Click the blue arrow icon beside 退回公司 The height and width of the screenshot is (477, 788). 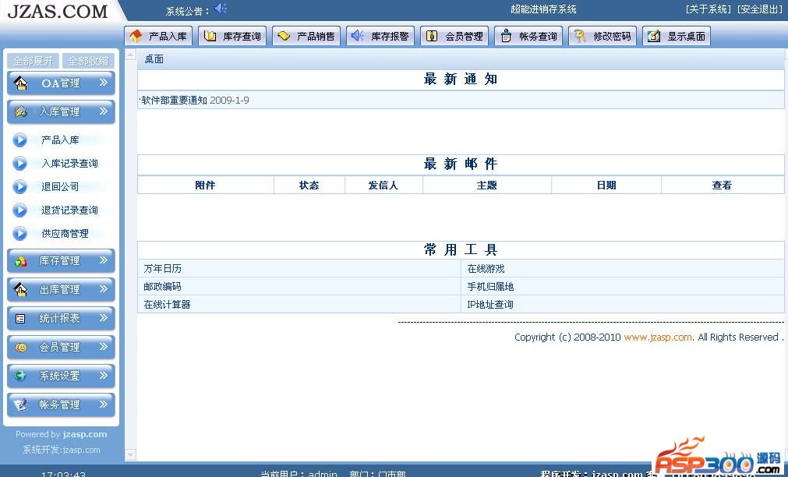[19, 186]
